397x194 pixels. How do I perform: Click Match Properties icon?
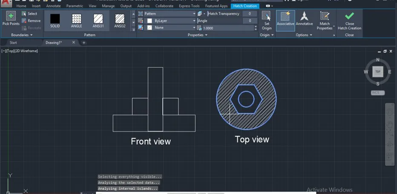(325, 16)
